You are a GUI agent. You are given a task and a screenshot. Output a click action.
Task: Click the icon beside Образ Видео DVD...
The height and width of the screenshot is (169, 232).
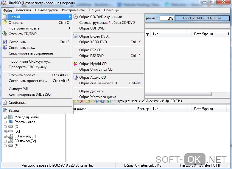click(x=75, y=36)
